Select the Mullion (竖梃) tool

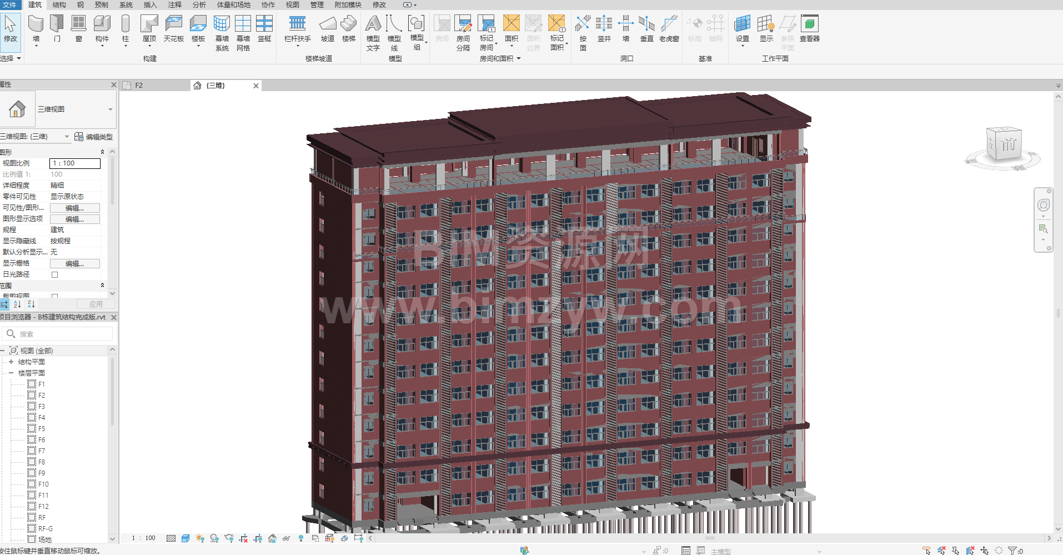tap(264, 29)
